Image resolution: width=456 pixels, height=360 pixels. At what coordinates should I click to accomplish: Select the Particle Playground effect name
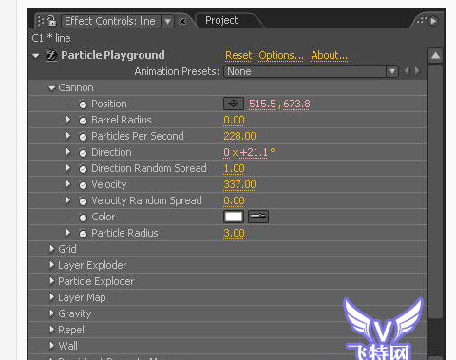pyautogui.click(x=113, y=55)
